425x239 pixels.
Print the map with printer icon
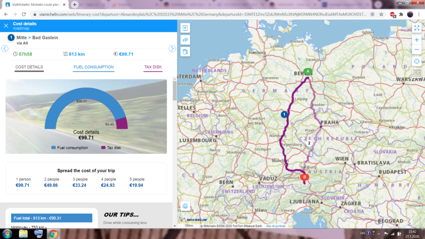185,206
